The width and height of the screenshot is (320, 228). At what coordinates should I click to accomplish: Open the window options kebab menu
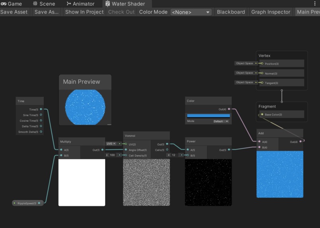pos(315,4)
